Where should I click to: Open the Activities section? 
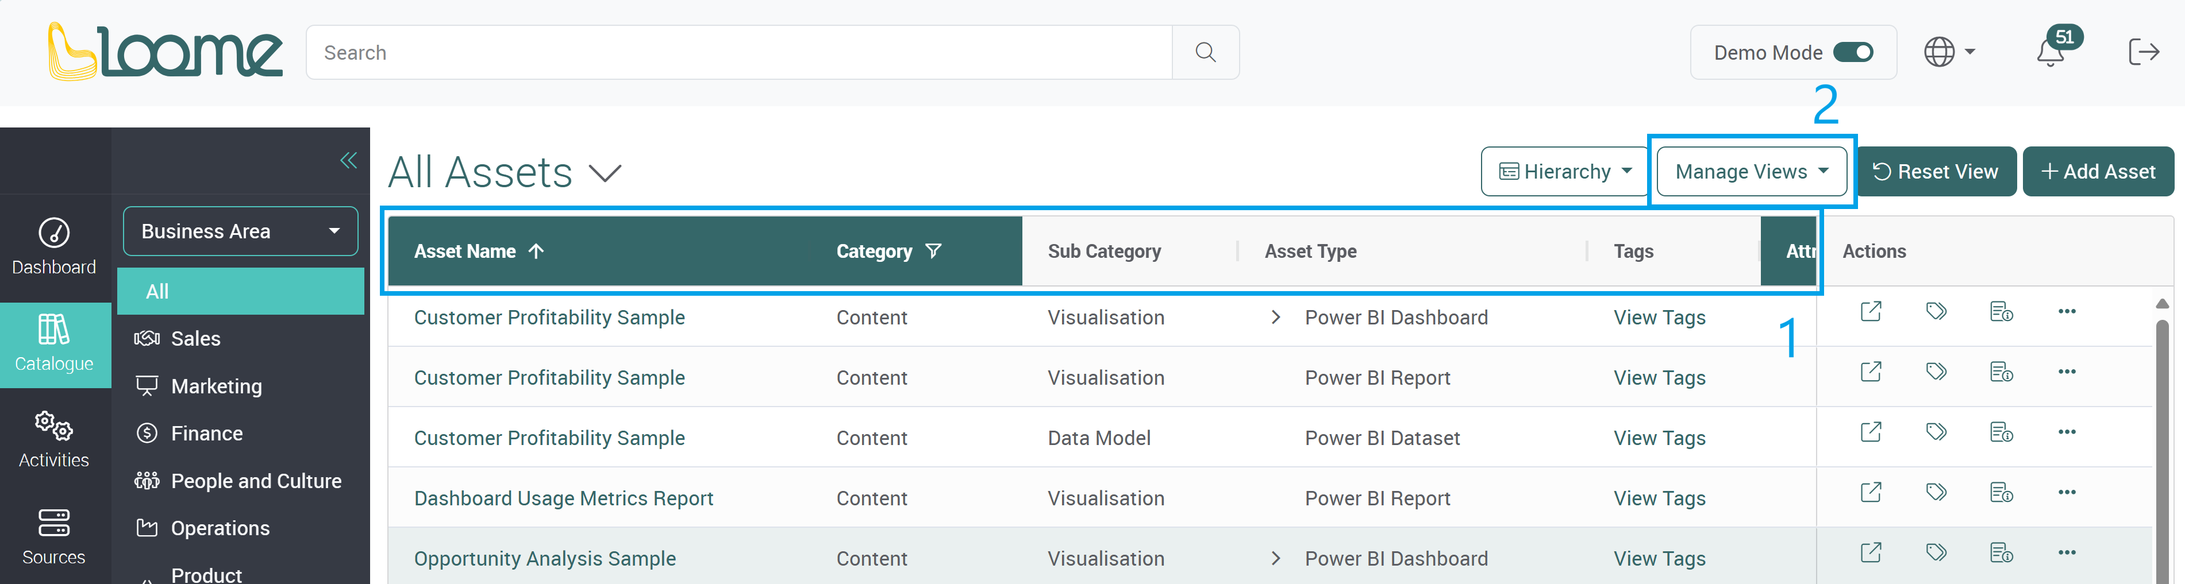(x=54, y=440)
